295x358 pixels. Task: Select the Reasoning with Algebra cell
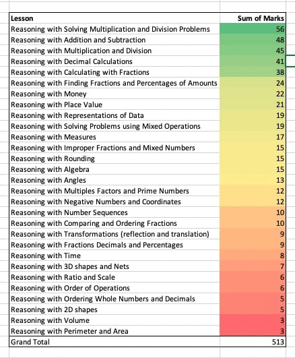(x=114, y=169)
